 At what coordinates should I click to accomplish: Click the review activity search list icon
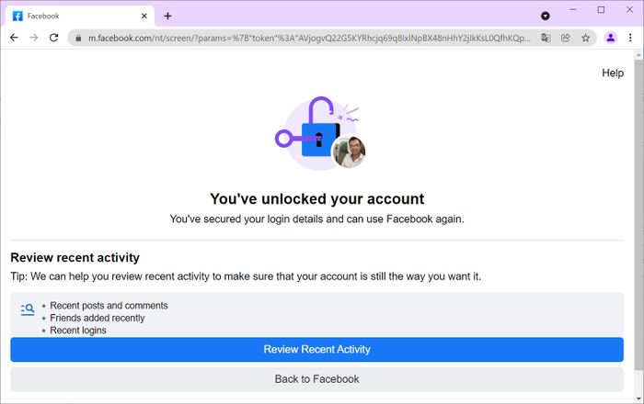(x=28, y=309)
